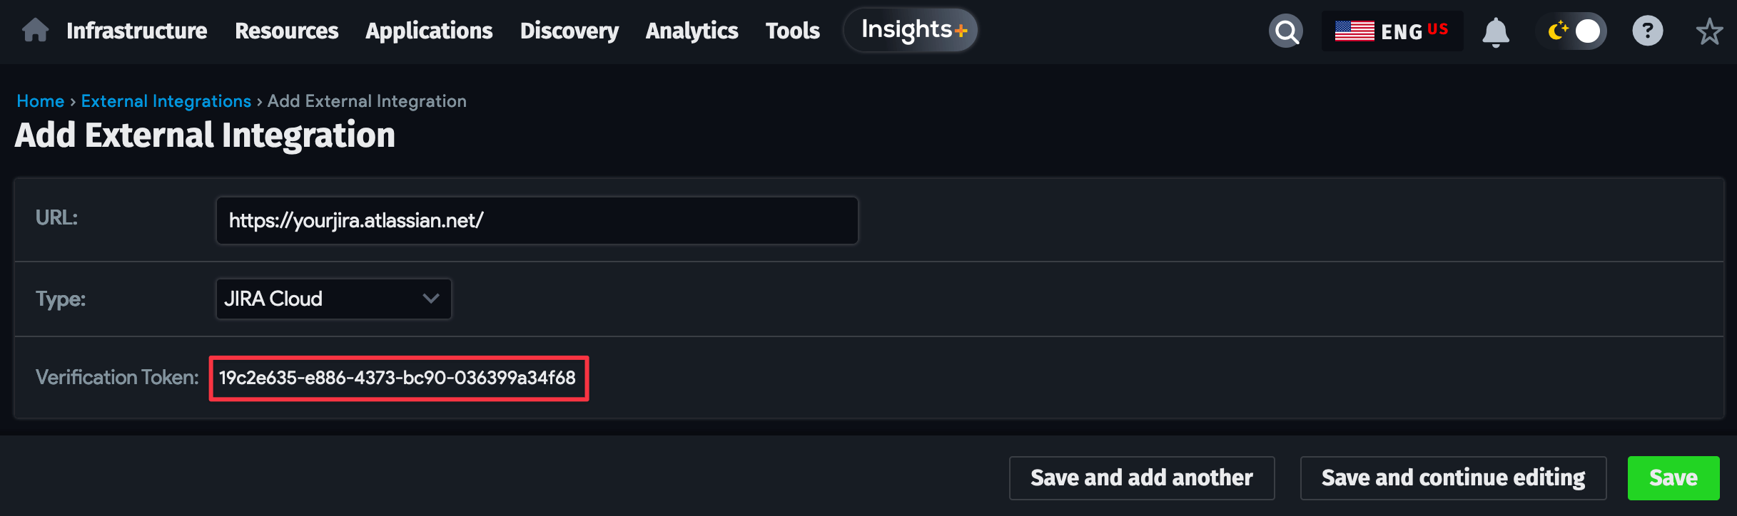Open the Insights+ panel
The image size is (1737, 516).
(x=910, y=29)
